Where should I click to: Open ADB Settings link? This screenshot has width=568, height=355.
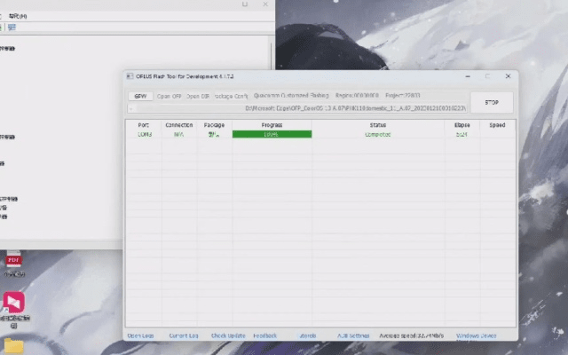point(353,336)
